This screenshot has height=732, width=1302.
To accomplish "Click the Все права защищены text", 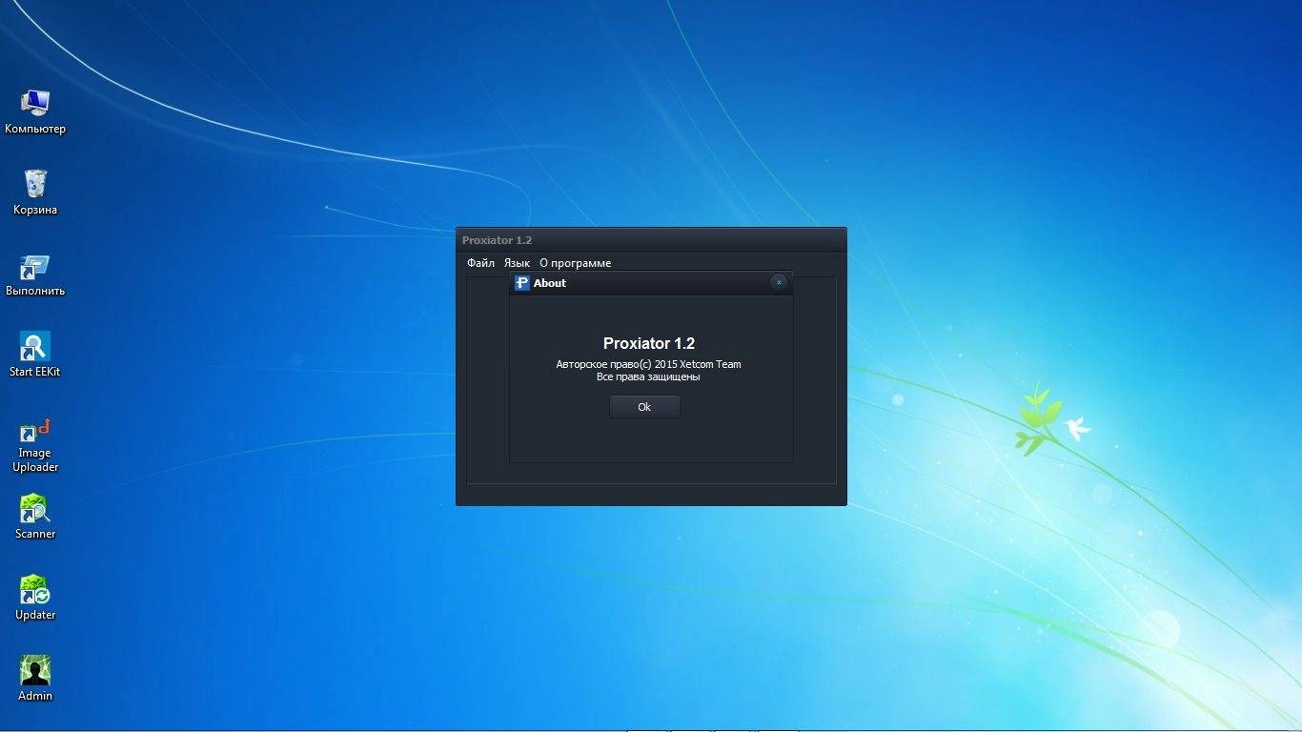I will click(x=648, y=377).
